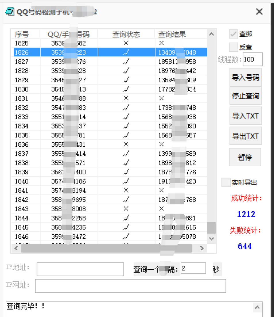Click the log box scroll up arrow
274x317 pixels.
point(257,307)
